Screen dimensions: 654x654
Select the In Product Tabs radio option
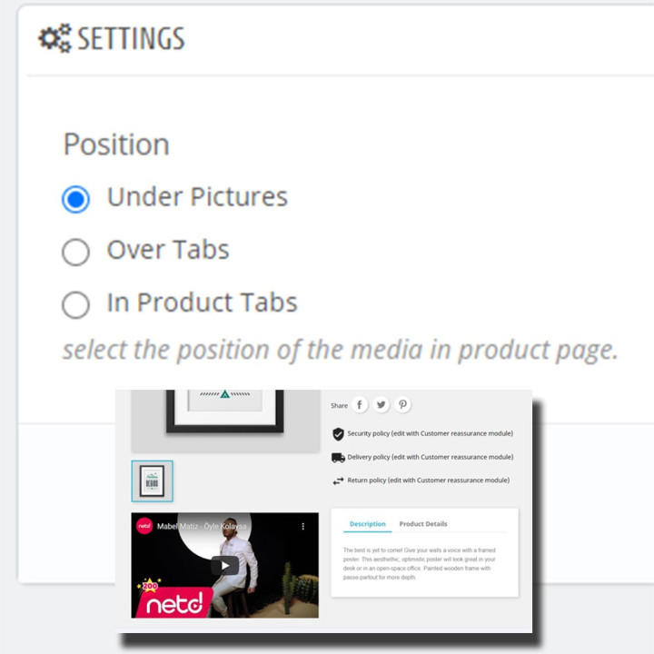point(75,304)
